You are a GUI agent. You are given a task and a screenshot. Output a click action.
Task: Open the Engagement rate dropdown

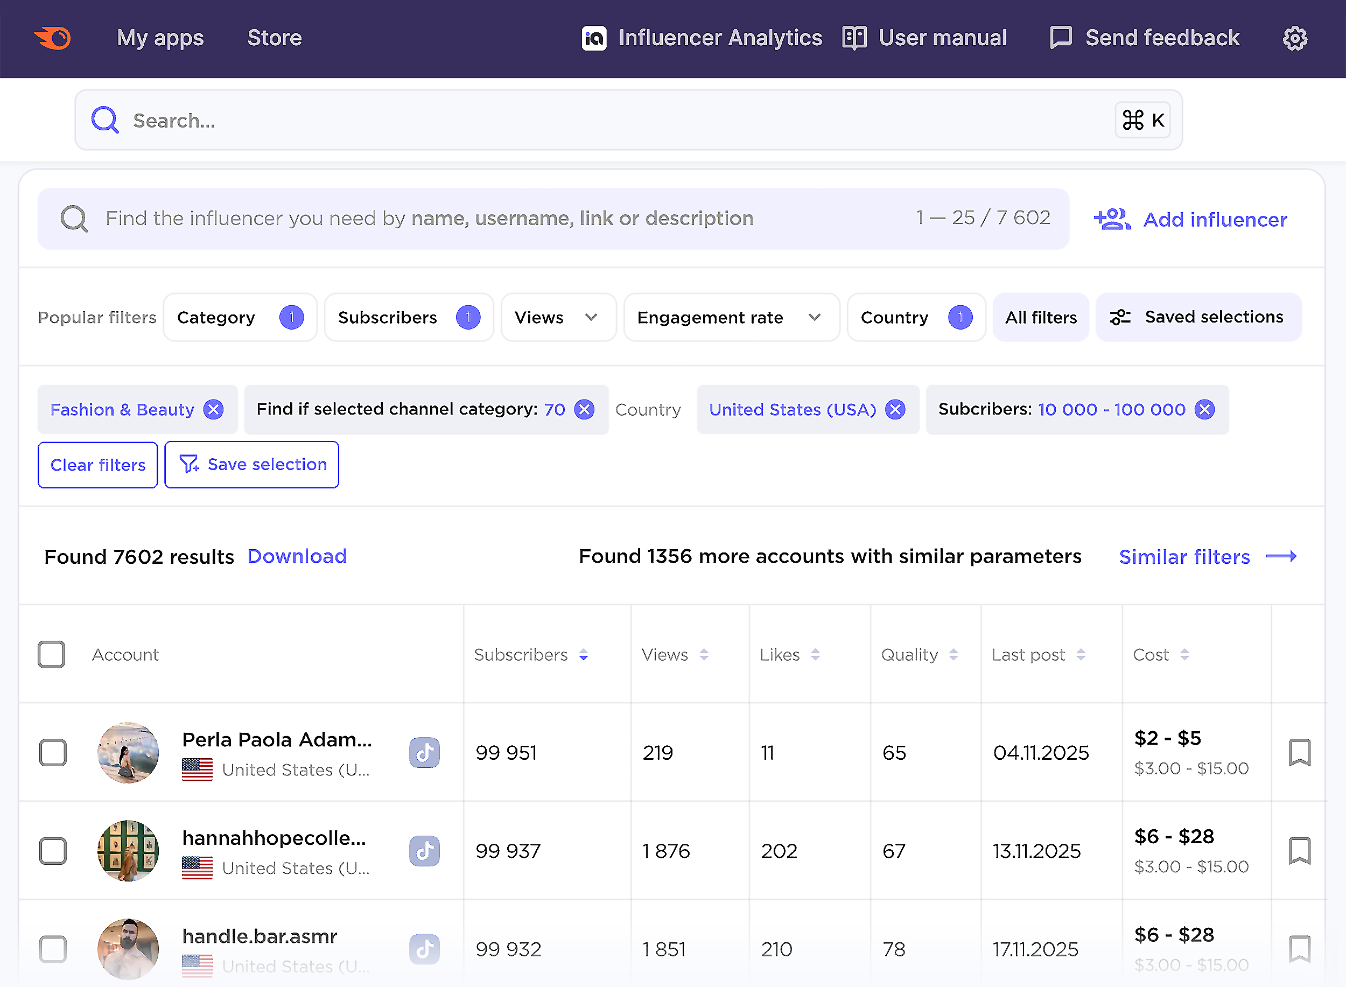[x=731, y=317]
